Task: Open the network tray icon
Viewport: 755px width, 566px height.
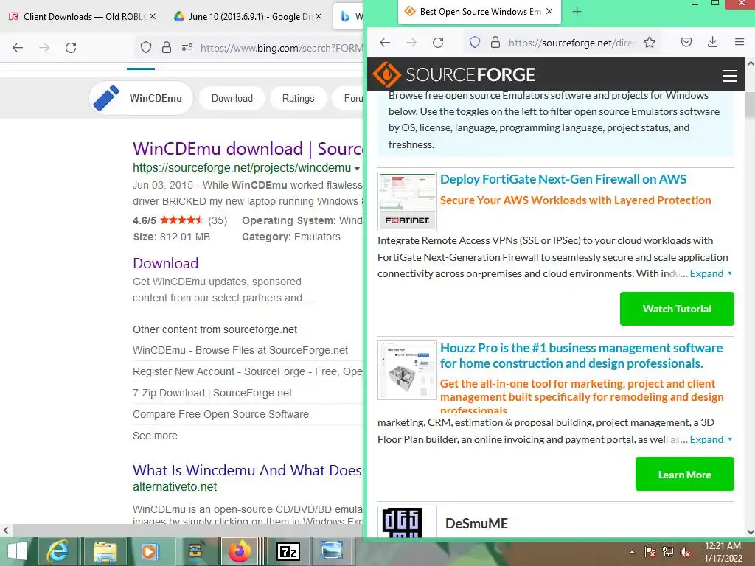Action: [x=668, y=552]
